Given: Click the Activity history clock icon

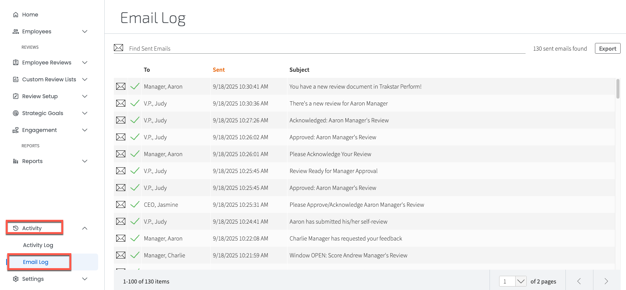Looking at the screenshot, I should tap(16, 228).
